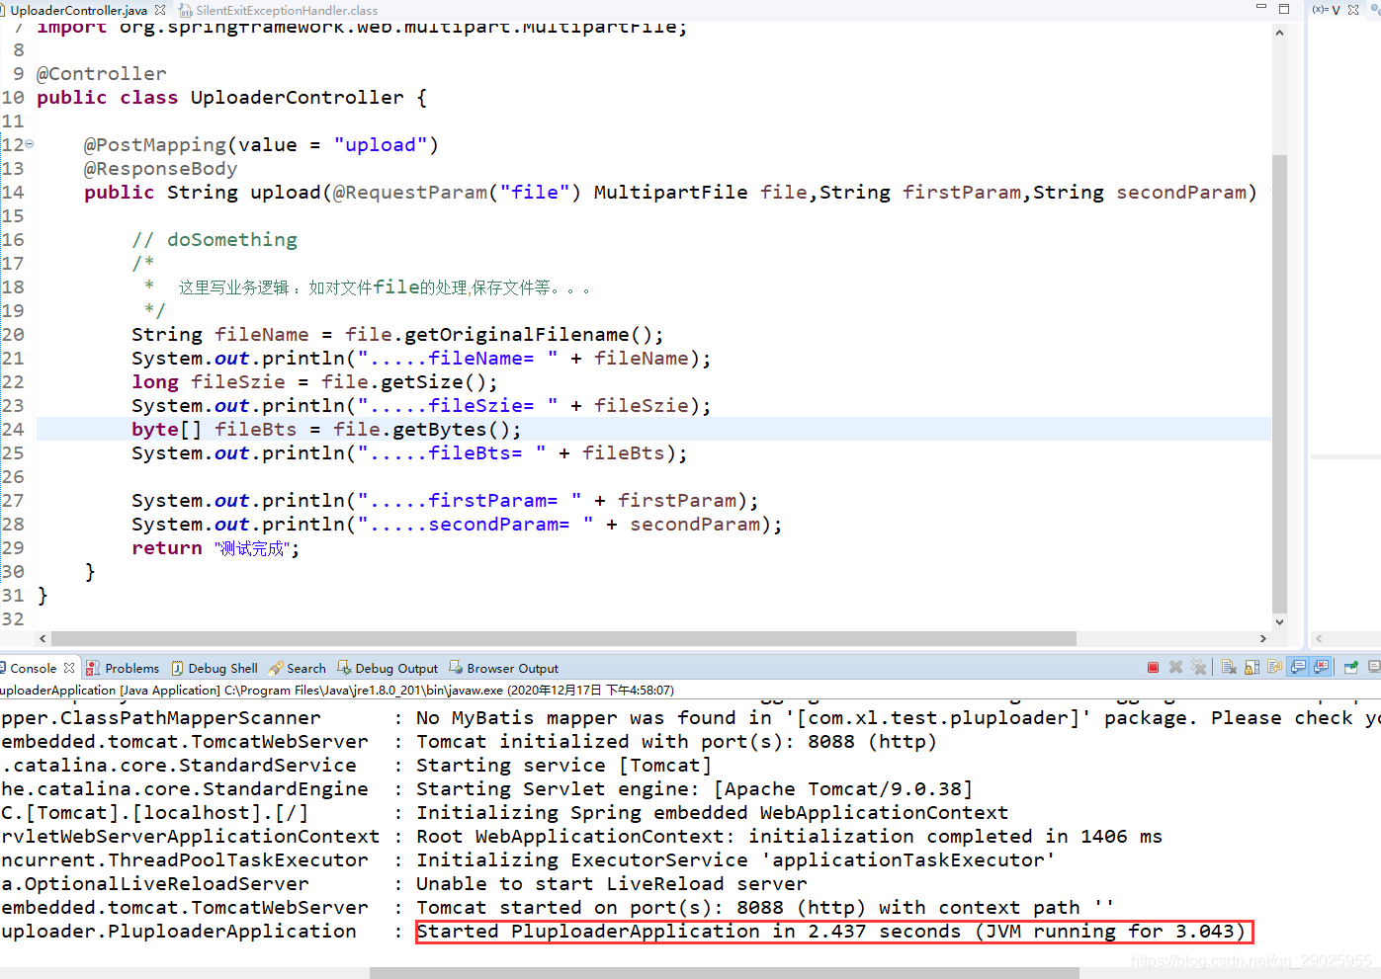
Task: Click editor horizontal scrollbar right arrow
Action: tap(1262, 638)
